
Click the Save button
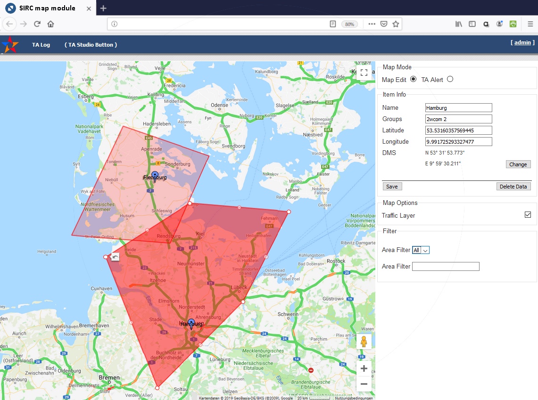(392, 186)
